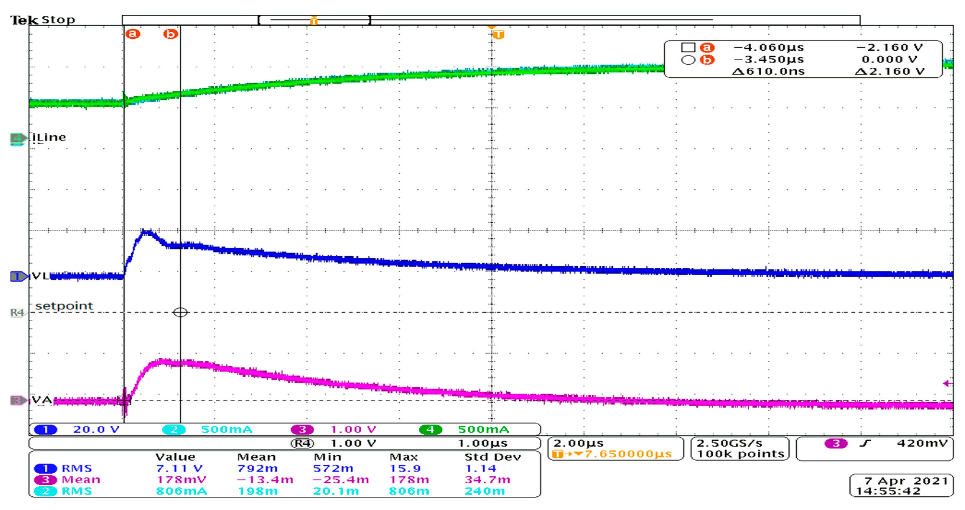The image size is (965, 510).
Task: Click the channel 1 RMS measurement row
Action: point(77,468)
